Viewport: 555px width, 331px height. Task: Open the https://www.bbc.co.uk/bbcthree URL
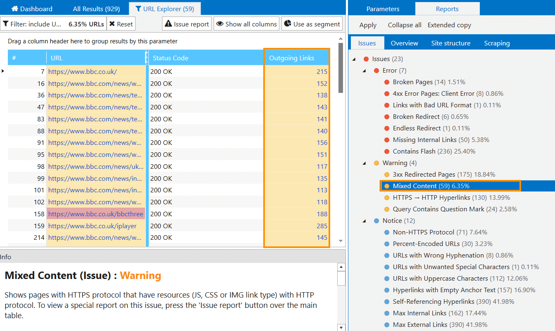96,214
